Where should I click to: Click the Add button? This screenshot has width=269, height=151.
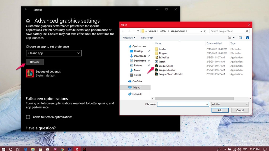[220, 110]
